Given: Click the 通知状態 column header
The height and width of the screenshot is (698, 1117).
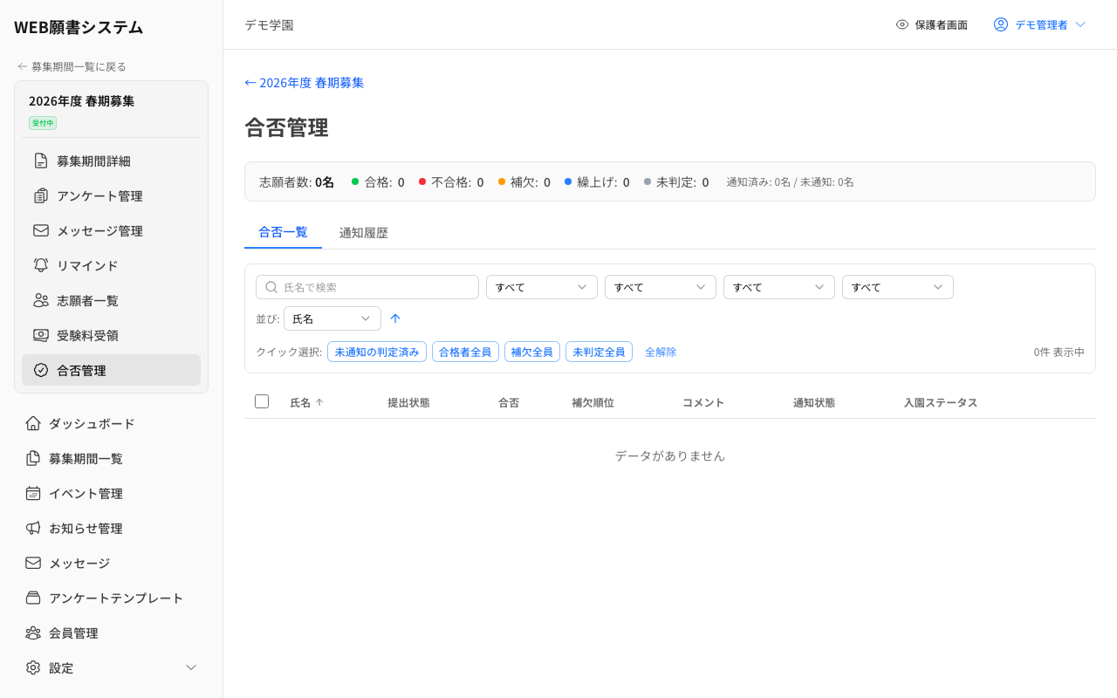Looking at the screenshot, I should click(x=814, y=402).
